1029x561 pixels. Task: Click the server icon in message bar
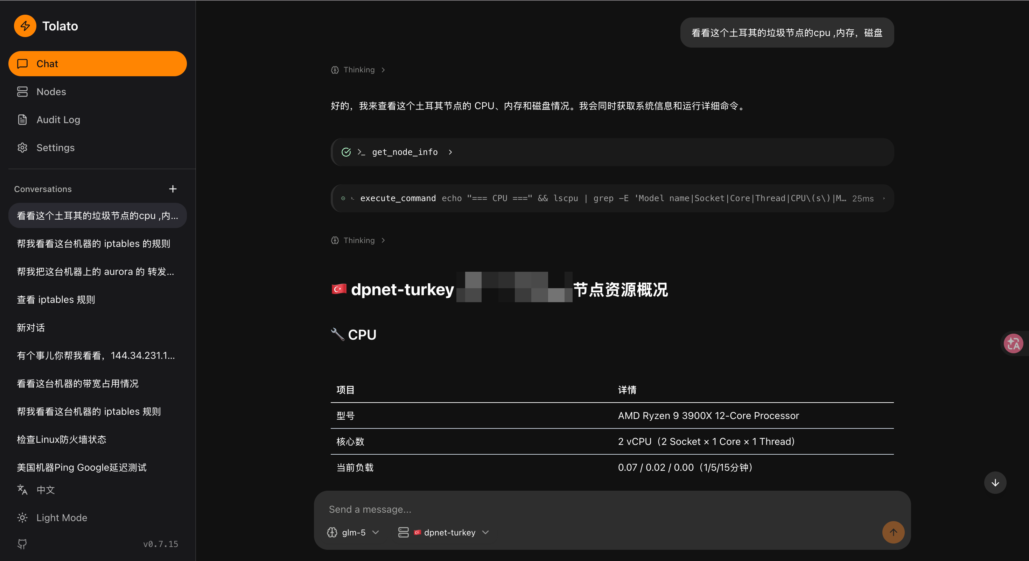point(404,532)
